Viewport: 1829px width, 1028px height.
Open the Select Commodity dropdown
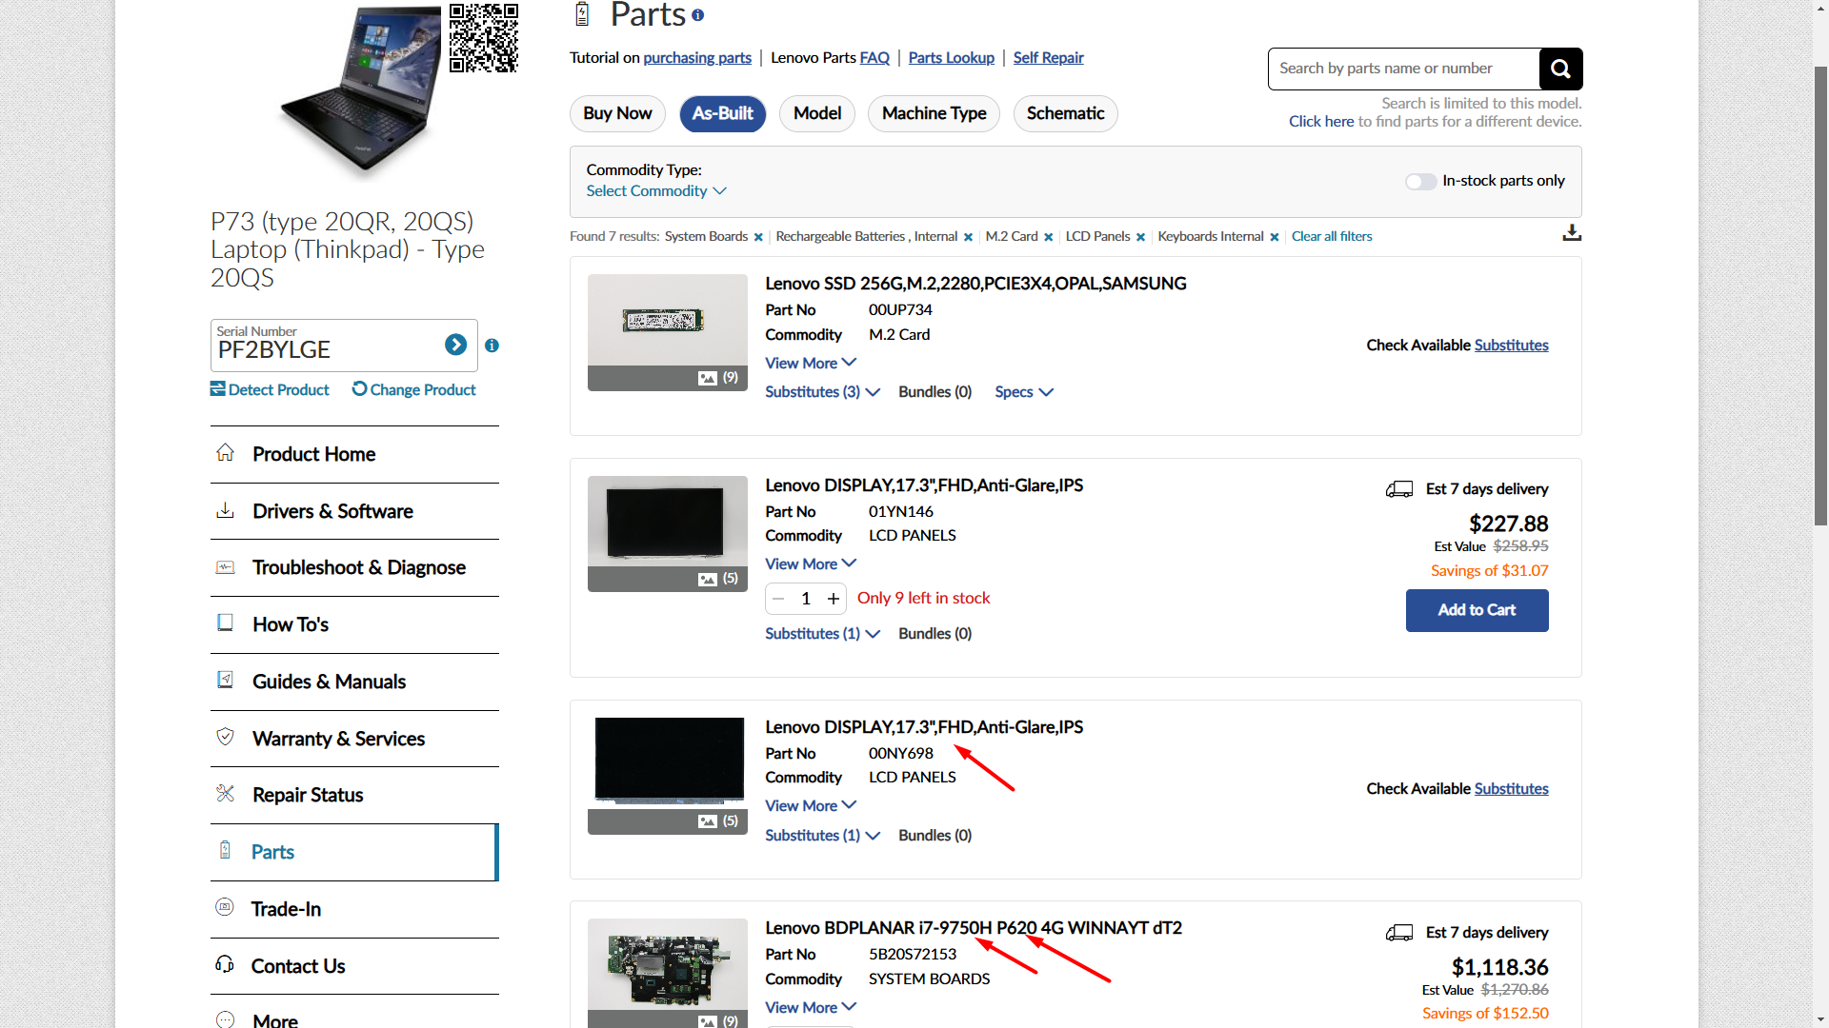coord(656,190)
